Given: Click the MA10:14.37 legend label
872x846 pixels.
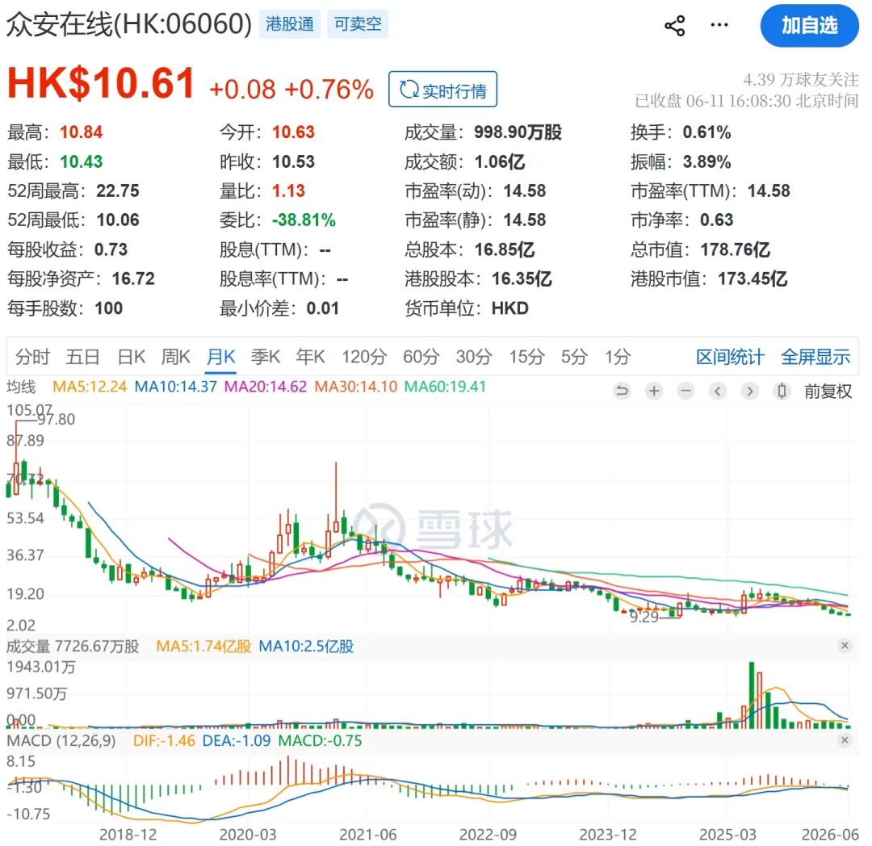Looking at the screenshot, I should [x=176, y=387].
